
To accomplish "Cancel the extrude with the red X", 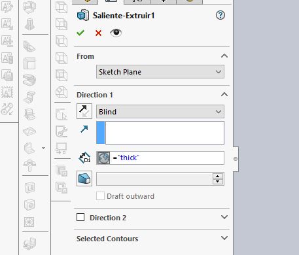I will 98,33.
